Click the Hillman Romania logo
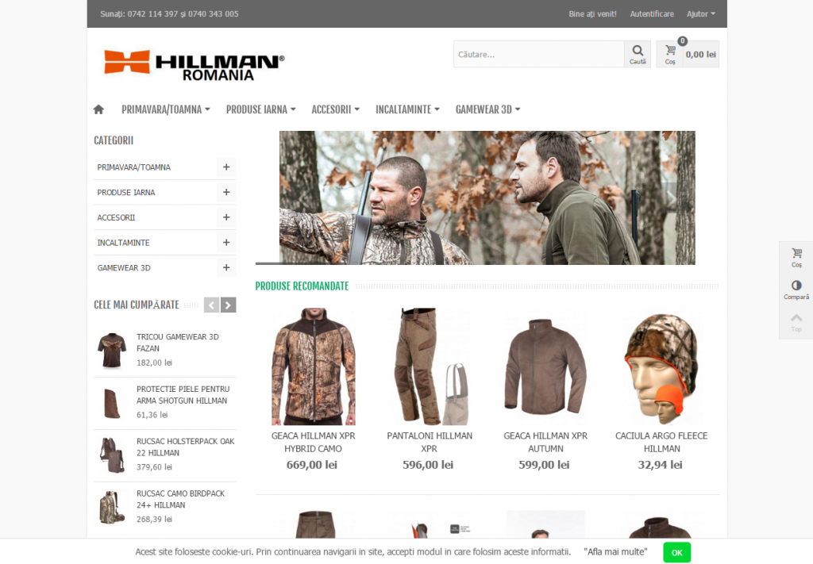Image resolution: width=813 pixels, height=564 pixels. click(194, 65)
